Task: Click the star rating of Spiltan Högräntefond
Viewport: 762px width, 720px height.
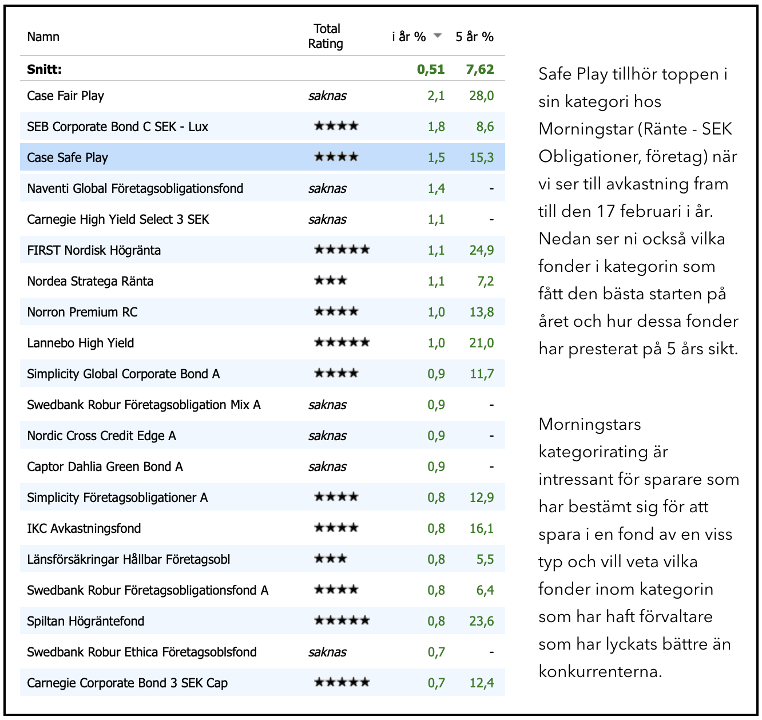Action: pyautogui.click(x=342, y=620)
